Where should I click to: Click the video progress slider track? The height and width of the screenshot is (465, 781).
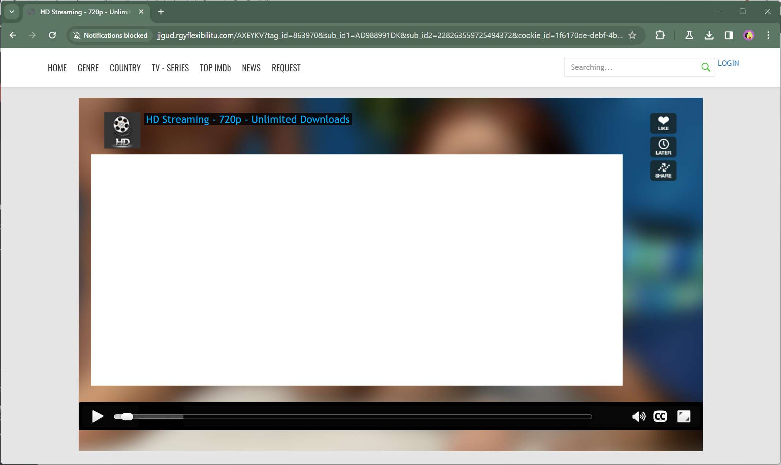(x=366, y=417)
